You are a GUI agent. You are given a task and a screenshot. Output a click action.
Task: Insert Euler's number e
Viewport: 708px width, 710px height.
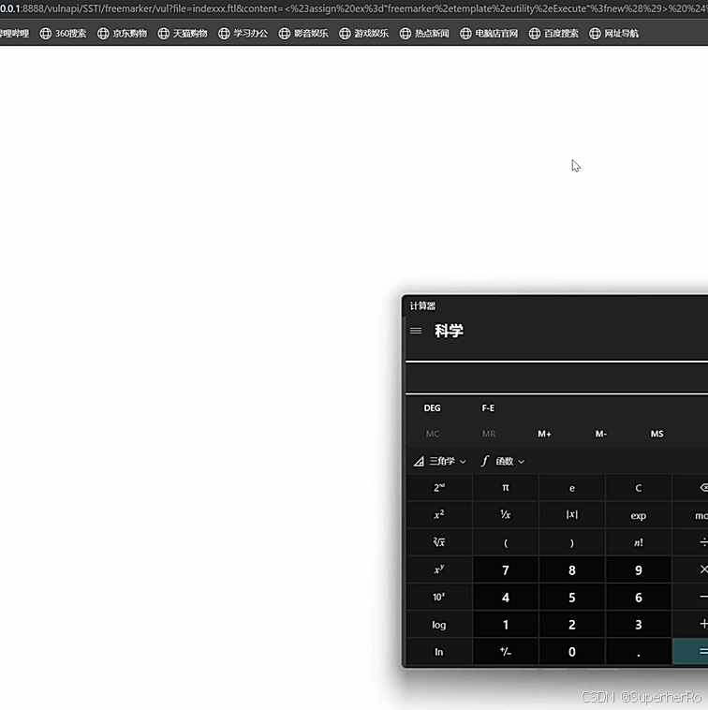click(572, 488)
